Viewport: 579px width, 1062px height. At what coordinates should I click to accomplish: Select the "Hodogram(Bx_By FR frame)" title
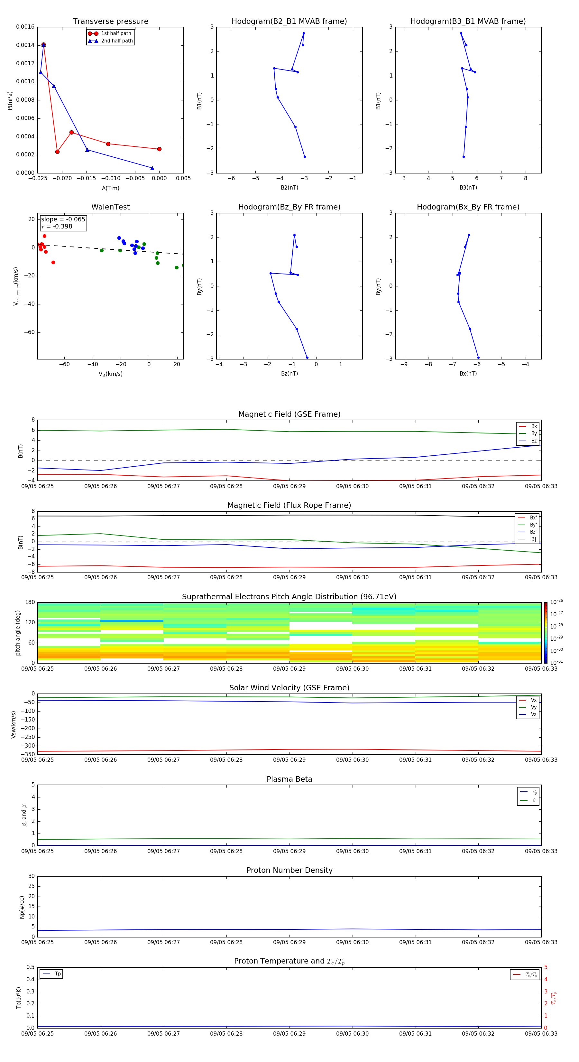point(468,207)
